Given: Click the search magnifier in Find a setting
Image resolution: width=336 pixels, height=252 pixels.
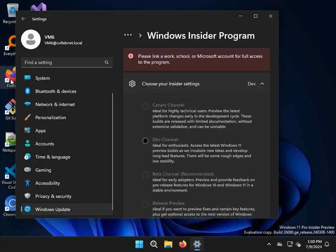Looking at the screenshot, I should 107,62.
